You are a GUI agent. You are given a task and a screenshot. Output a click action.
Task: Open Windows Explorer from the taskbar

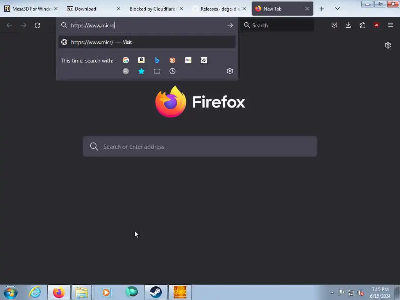point(82,292)
